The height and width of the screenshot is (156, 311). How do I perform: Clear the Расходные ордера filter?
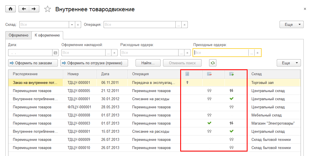(x=187, y=53)
